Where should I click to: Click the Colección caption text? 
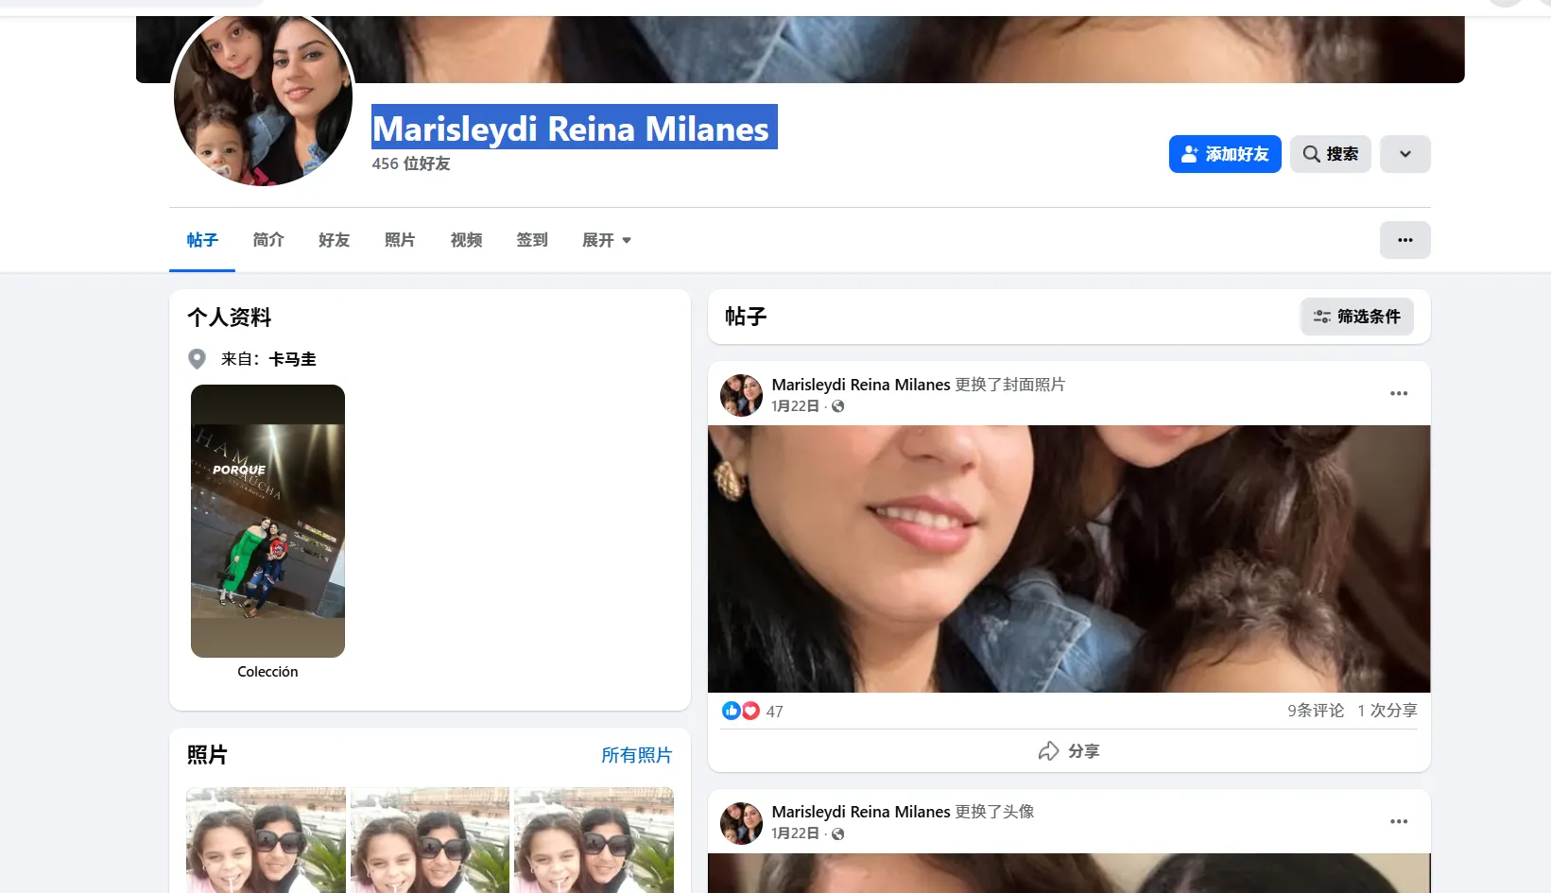267,672
